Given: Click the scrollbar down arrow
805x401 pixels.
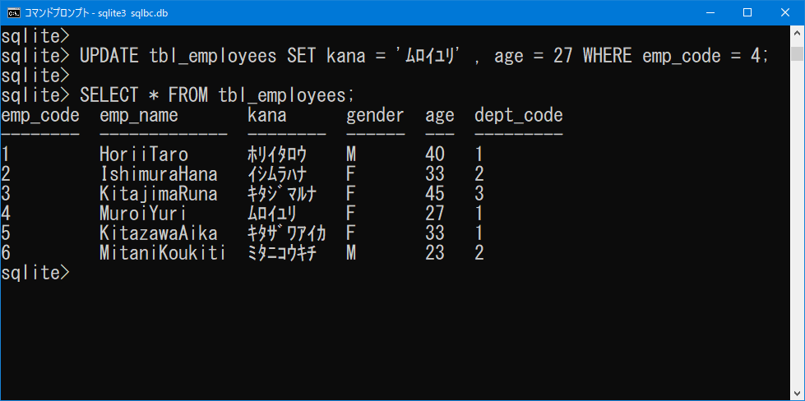Looking at the screenshot, I should [796, 394].
